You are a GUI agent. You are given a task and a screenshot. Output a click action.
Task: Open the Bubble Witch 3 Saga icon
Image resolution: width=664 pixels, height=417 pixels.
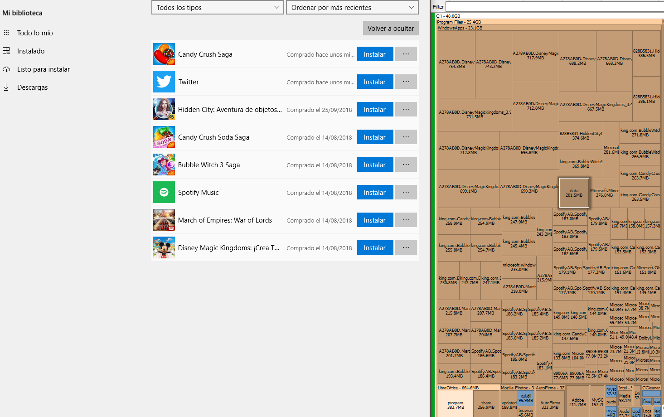[x=164, y=165]
